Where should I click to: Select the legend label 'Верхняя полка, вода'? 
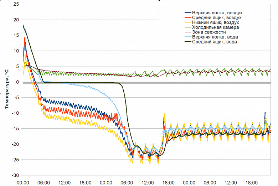[215, 37]
